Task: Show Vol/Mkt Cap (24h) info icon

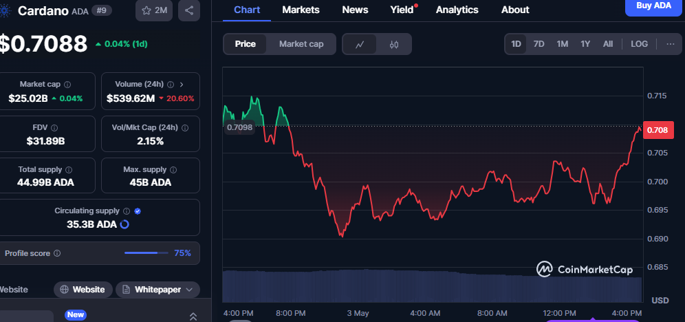Action: click(x=185, y=128)
